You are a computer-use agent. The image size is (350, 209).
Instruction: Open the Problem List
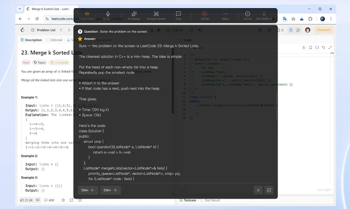point(43,30)
